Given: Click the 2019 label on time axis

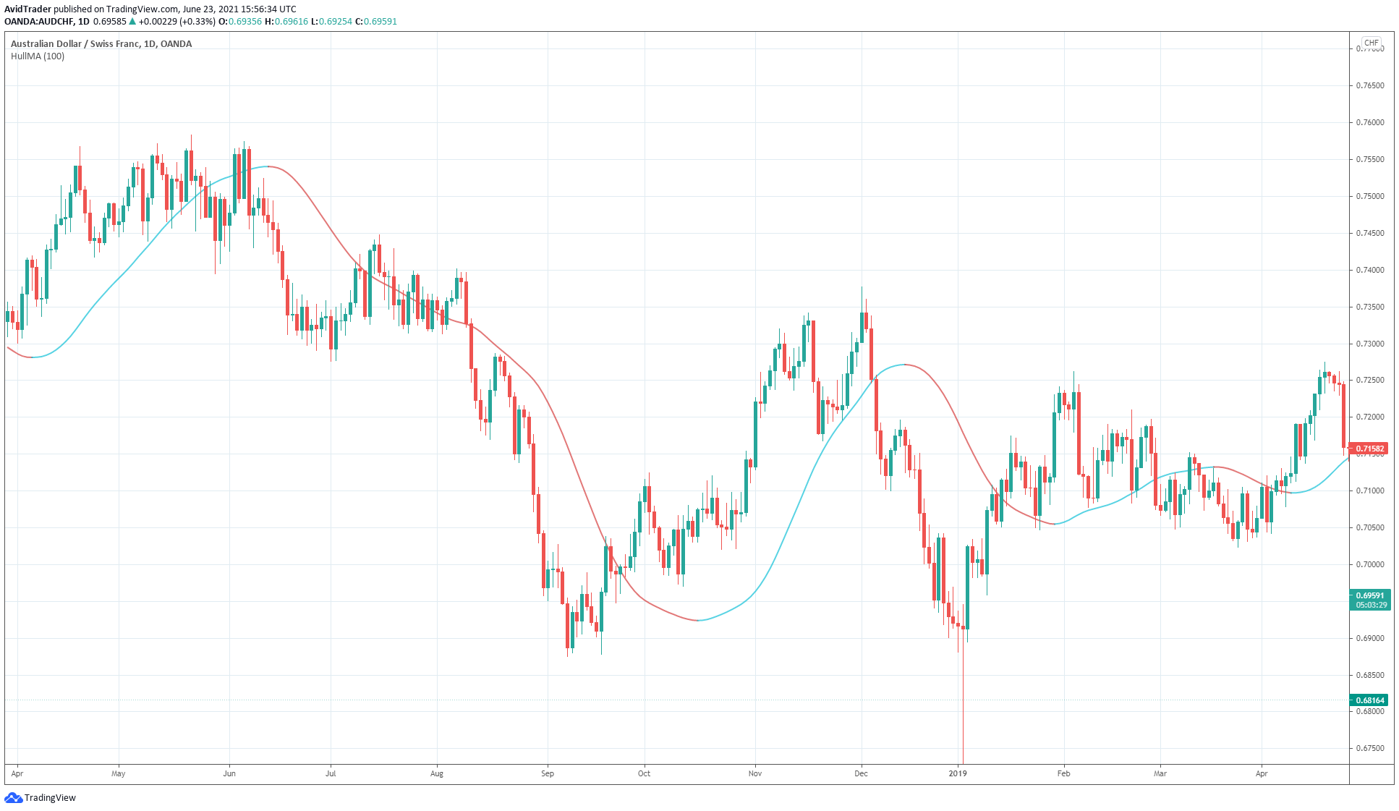Looking at the screenshot, I should tap(958, 773).
